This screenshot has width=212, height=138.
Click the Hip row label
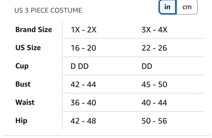[x=21, y=121]
